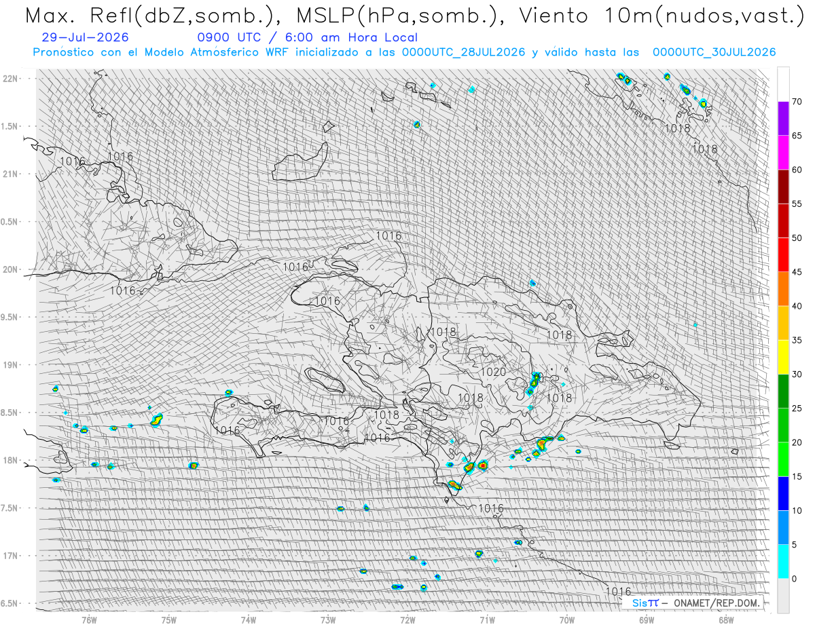Click the purple 65–70 dBZ colorbar segment
Viewport: 815px width, 629px height.
coord(783,119)
